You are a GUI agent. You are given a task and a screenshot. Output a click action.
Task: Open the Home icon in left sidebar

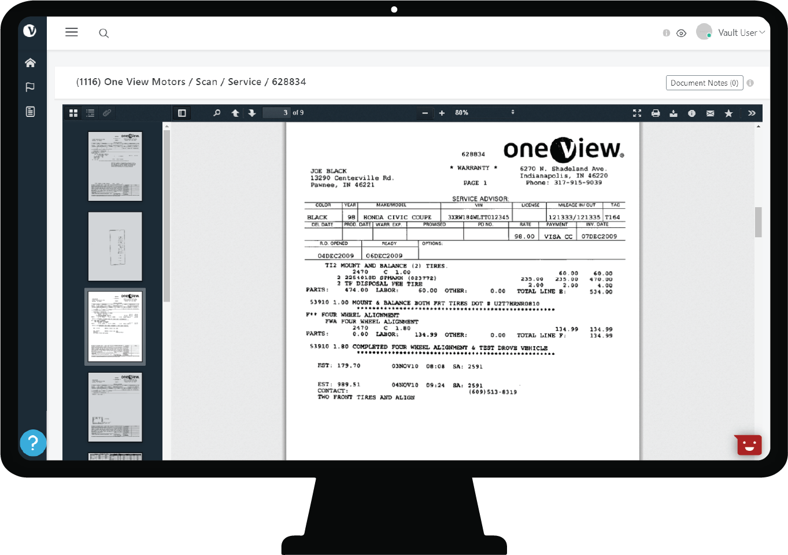click(31, 63)
